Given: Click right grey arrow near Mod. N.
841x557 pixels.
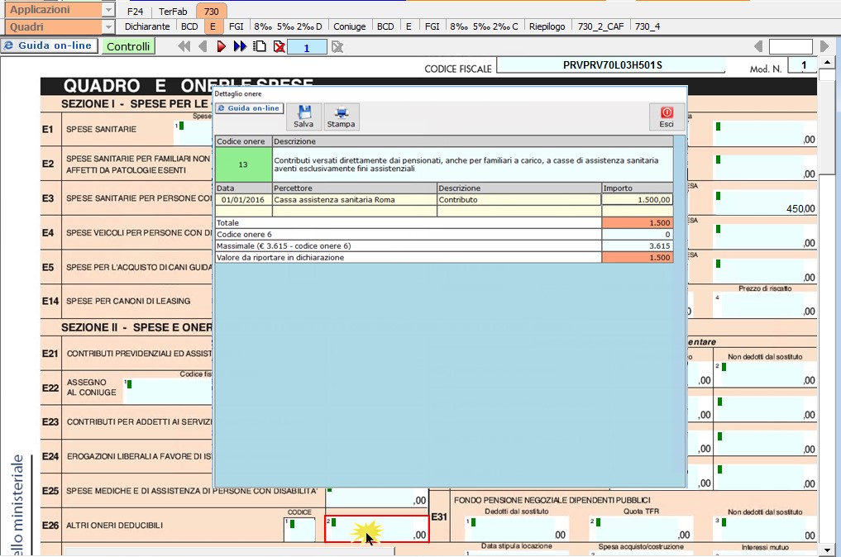Looking at the screenshot, I should (824, 46).
